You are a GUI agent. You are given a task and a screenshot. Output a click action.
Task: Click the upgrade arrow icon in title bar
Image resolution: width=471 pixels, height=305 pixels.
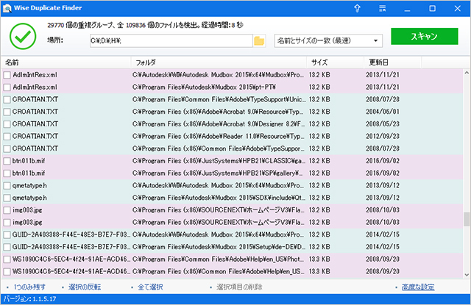(357, 8)
